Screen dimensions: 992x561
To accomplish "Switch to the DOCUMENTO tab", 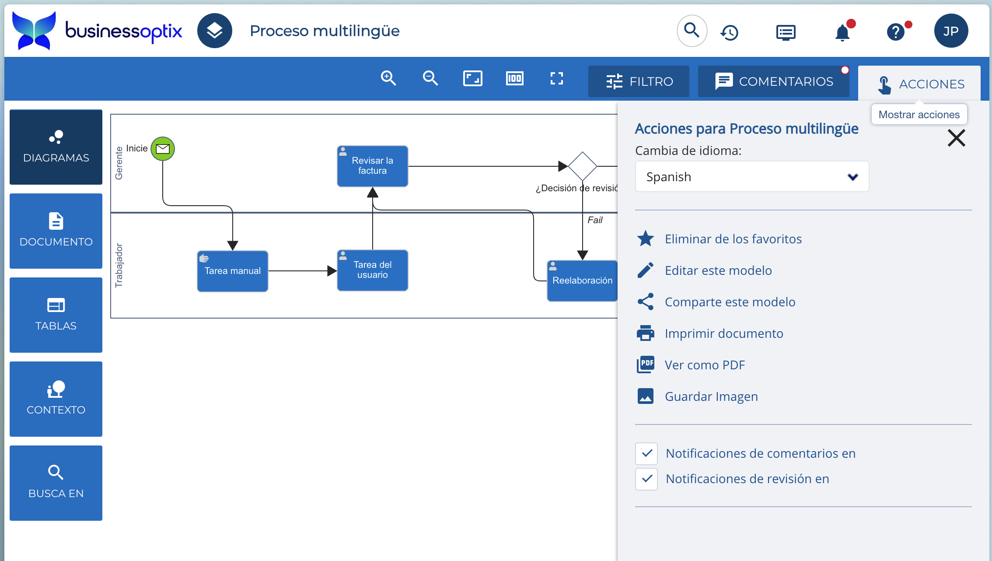I will click(x=56, y=231).
